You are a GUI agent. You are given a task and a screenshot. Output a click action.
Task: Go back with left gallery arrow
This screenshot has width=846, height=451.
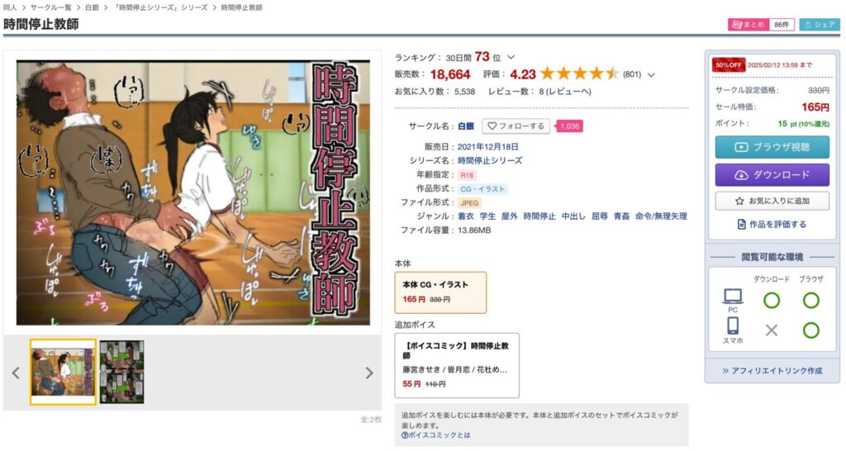[16, 373]
